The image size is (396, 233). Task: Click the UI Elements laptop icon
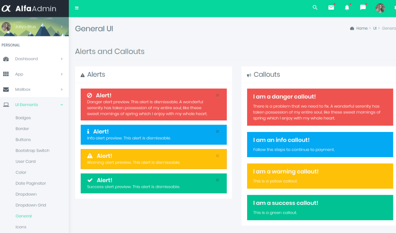6,105
